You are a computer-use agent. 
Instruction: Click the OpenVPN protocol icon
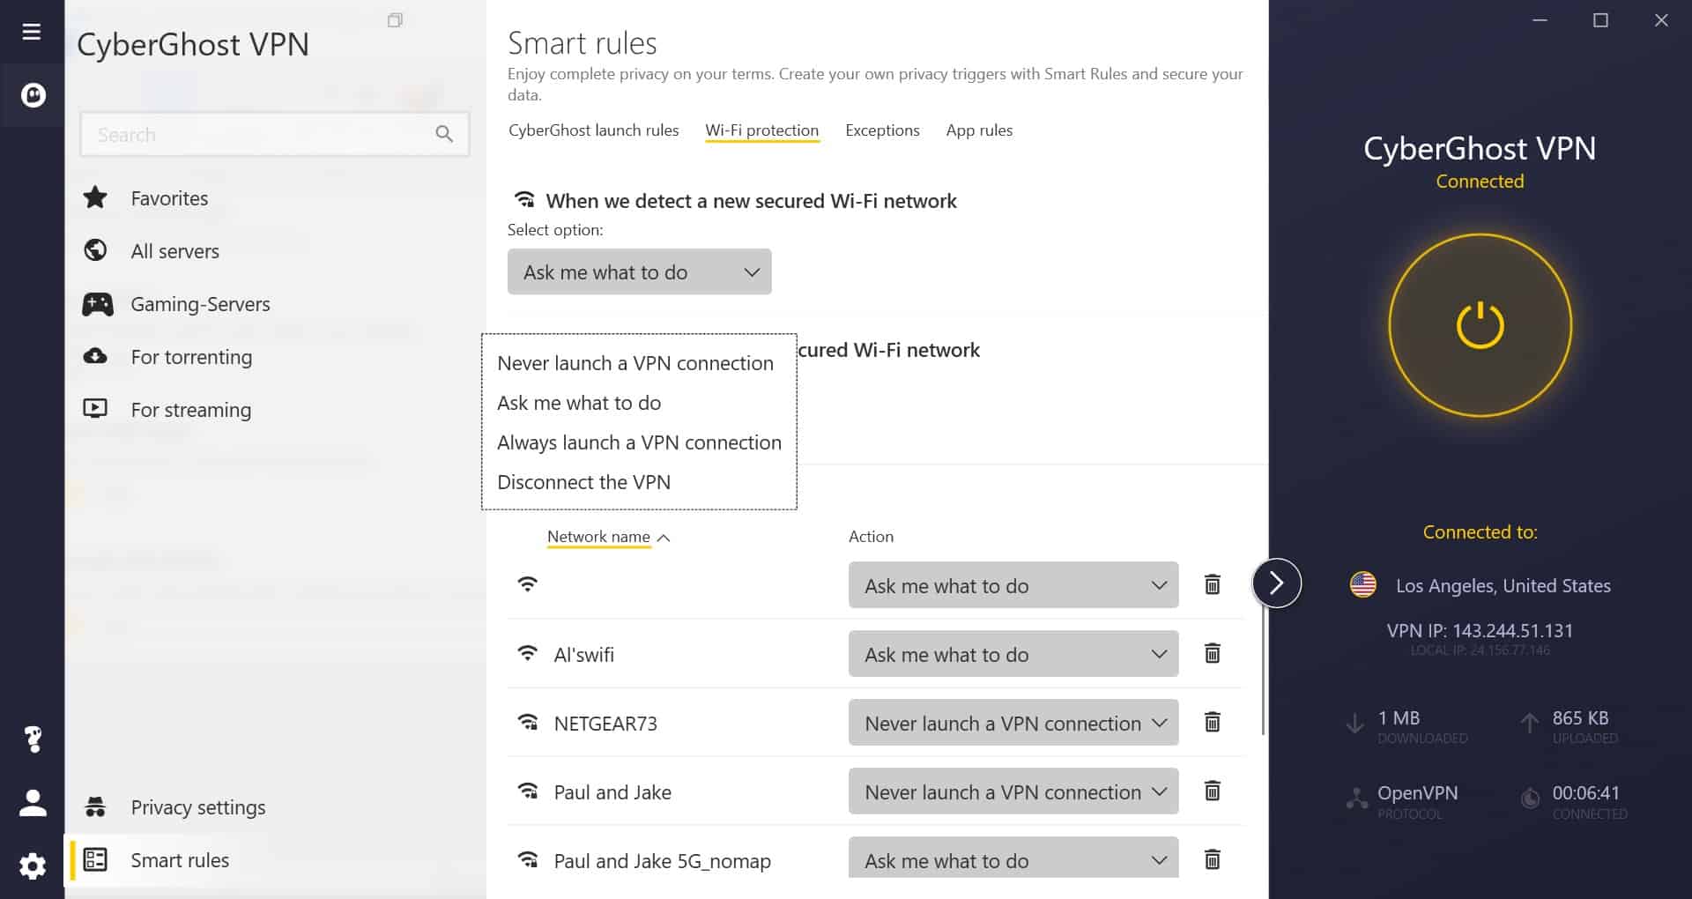click(1357, 799)
